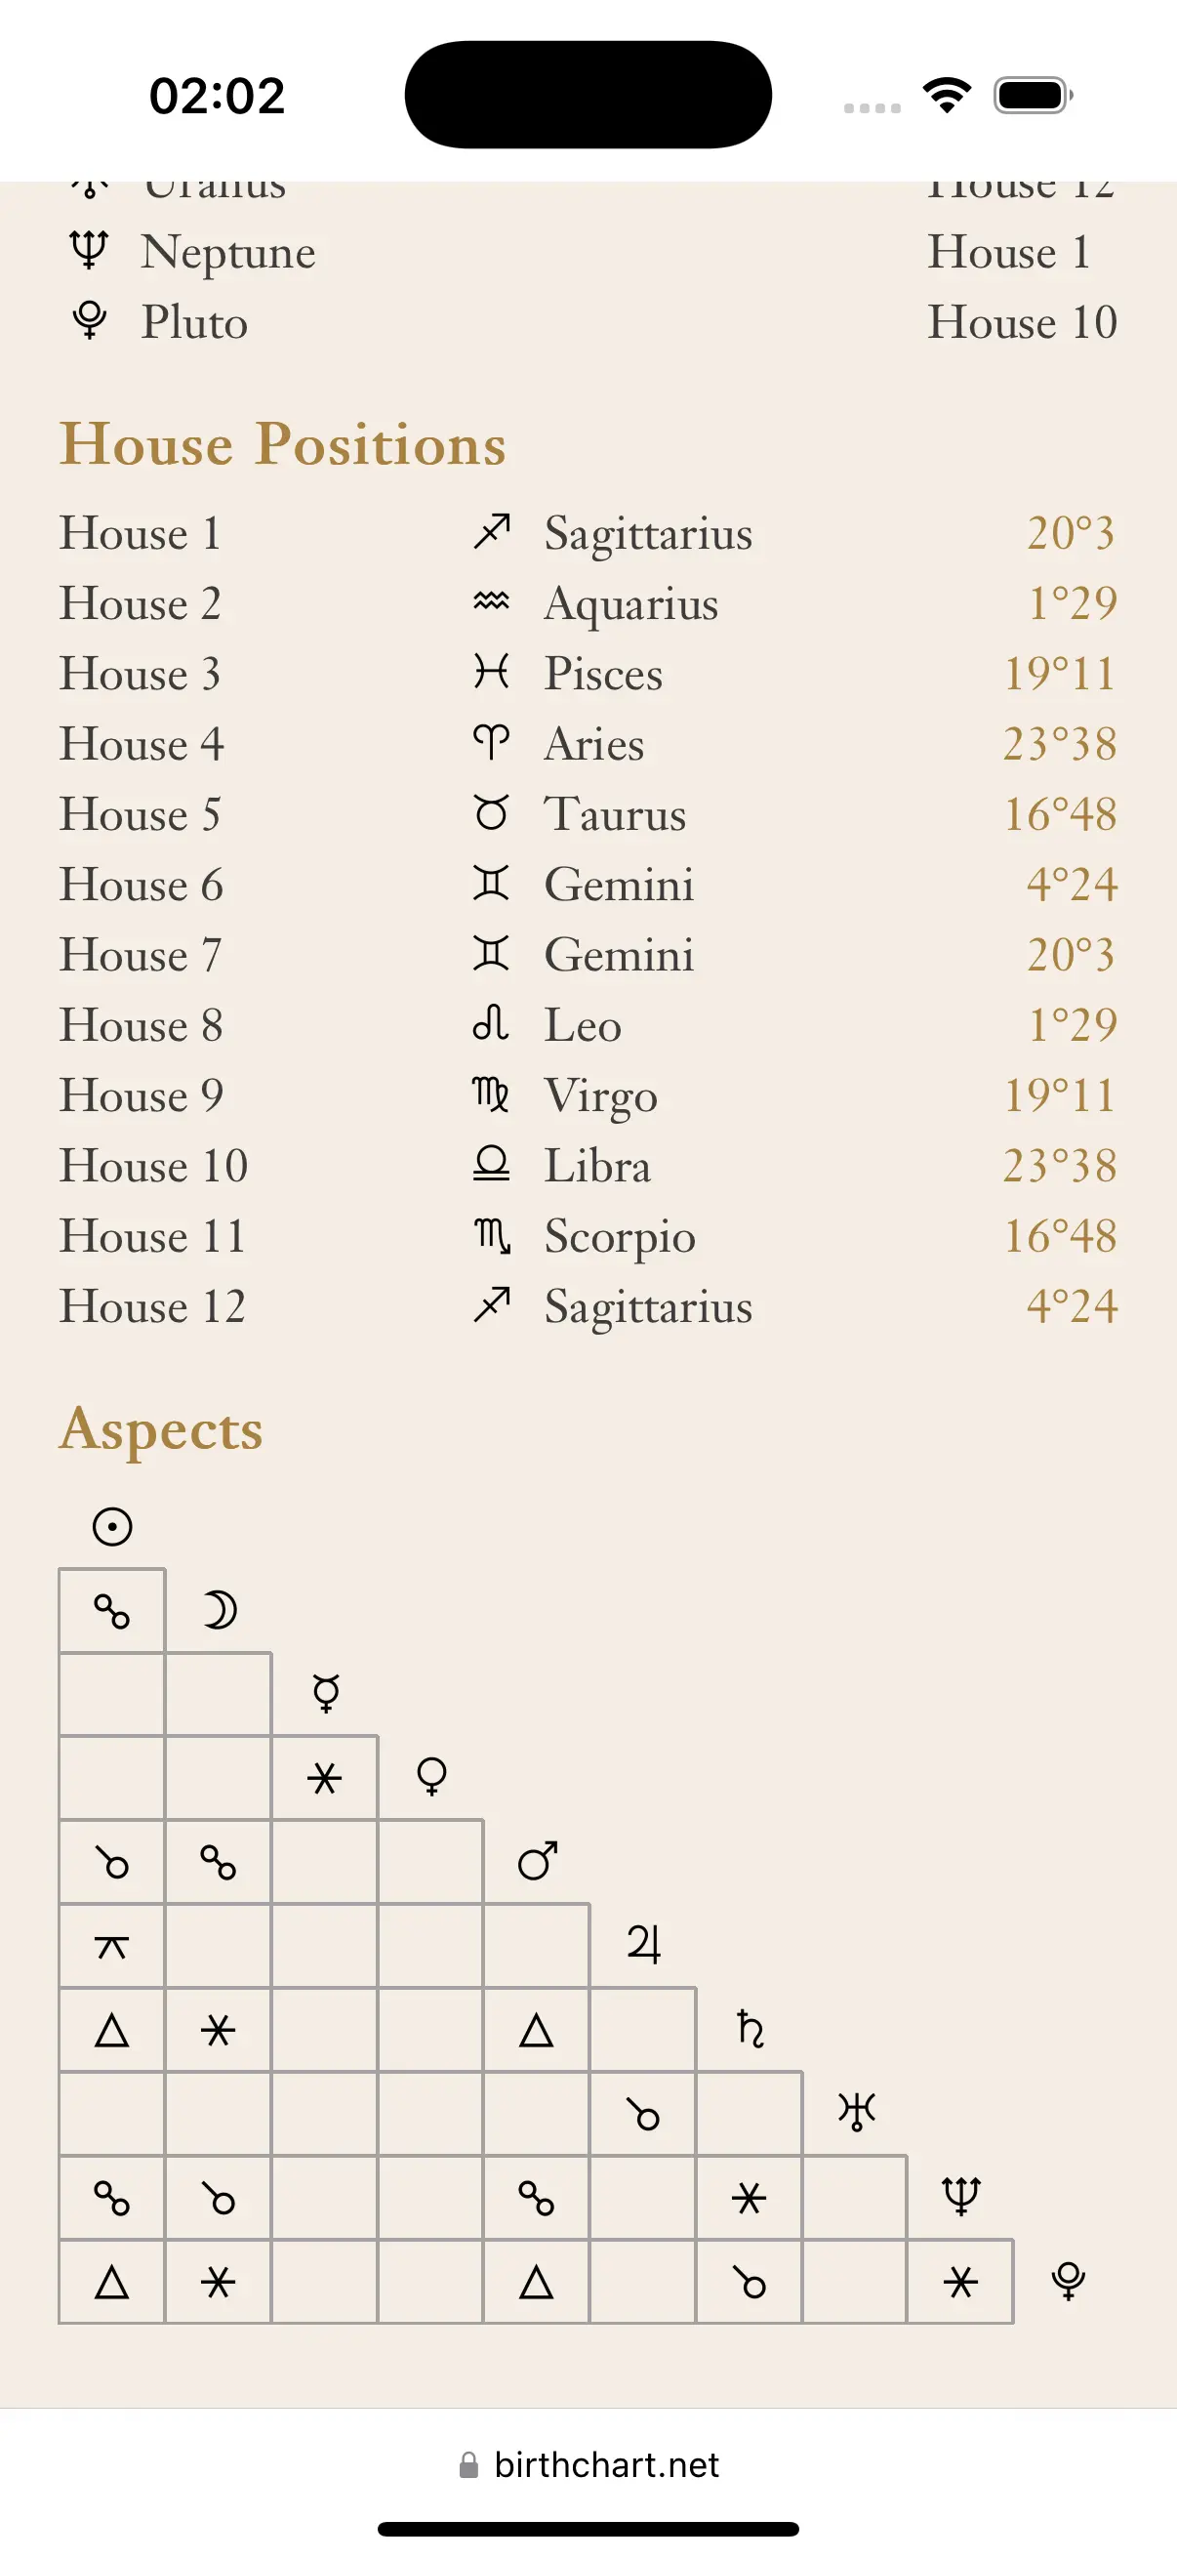Click the Libra glyph next to House 10

coord(492,1165)
